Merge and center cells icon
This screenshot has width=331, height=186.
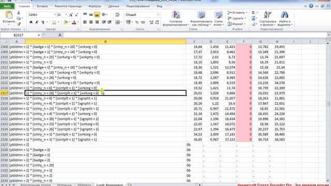[117, 22]
